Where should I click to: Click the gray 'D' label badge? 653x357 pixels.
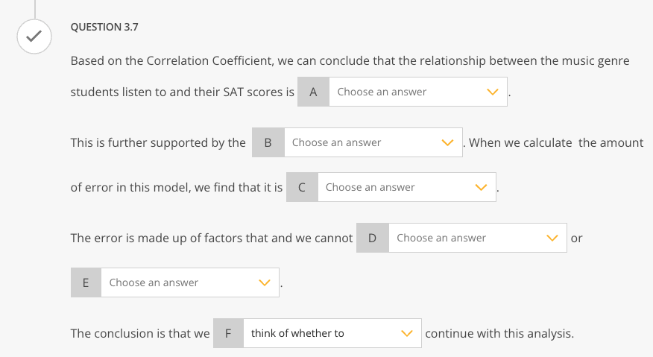point(373,238)
